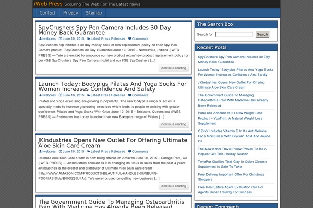Open June 10, 2015 date on SpyCrushers post
The height and width of the screenshot is (208, 313).
[x=73, y=38]
